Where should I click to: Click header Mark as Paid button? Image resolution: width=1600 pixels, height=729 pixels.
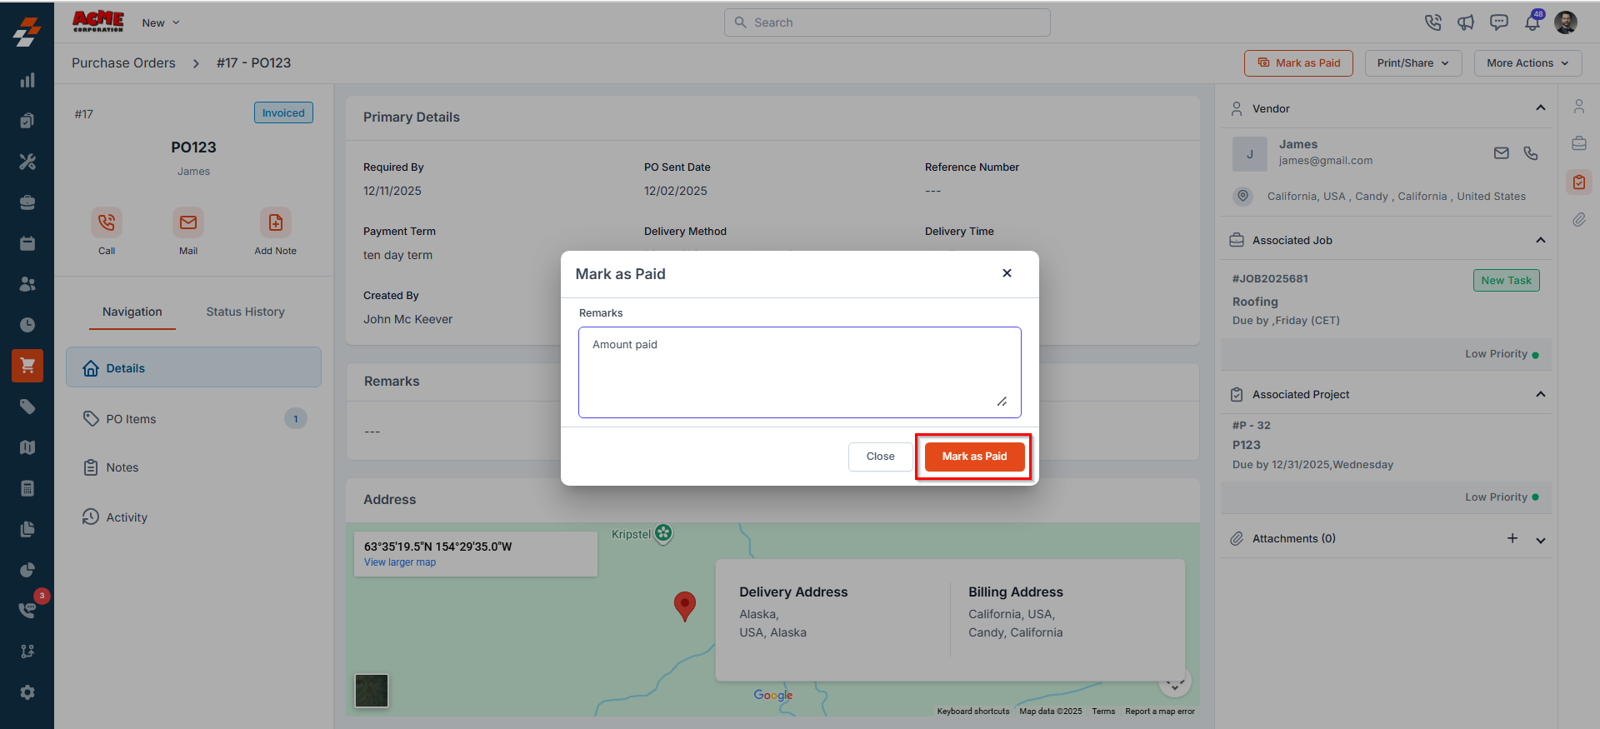pyautogui.click(x=1298, y=63)
